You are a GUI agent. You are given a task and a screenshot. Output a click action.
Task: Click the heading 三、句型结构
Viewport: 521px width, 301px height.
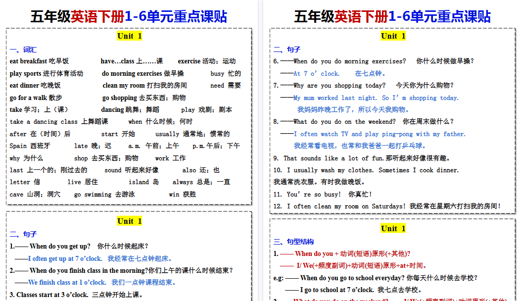(294, 242)
